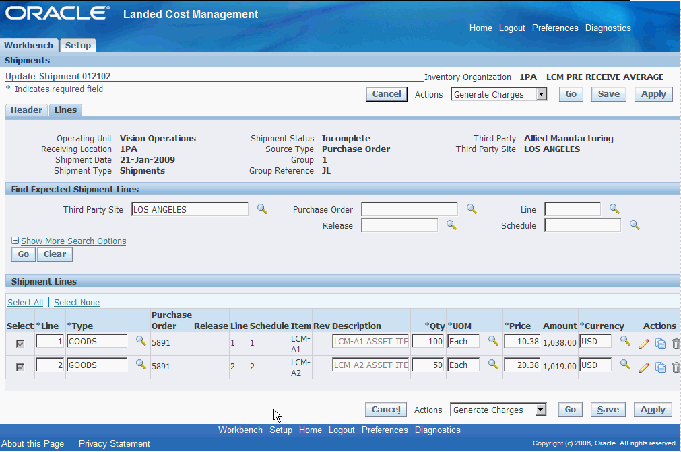Open Purchase Order search lookup

[x=472, y=209]
